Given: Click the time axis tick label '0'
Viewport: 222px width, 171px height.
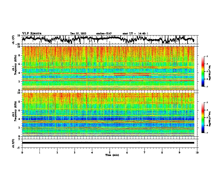Looking at the screenshot, I should click(22, 153).
